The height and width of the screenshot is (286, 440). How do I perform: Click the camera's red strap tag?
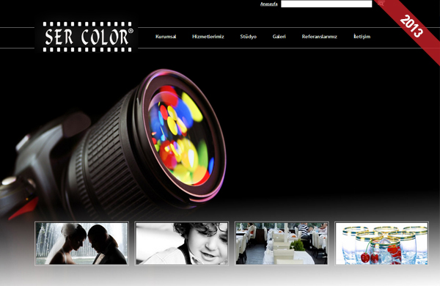tap(24, 208)
